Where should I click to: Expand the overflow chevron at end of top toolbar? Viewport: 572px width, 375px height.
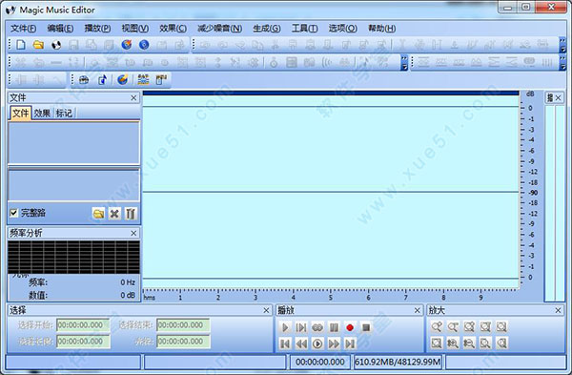point(562,45)
